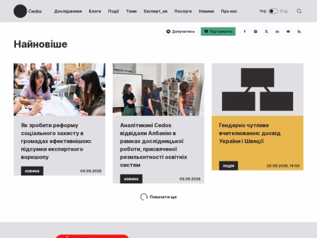Toggle language switch between Укр and Eng
The height and width of the screenshot is (238, 317).
[x=273, y=11]
